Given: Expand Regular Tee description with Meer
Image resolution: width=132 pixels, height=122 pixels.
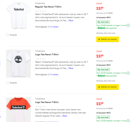Looking at the screenshot, I should click(71, 21).
